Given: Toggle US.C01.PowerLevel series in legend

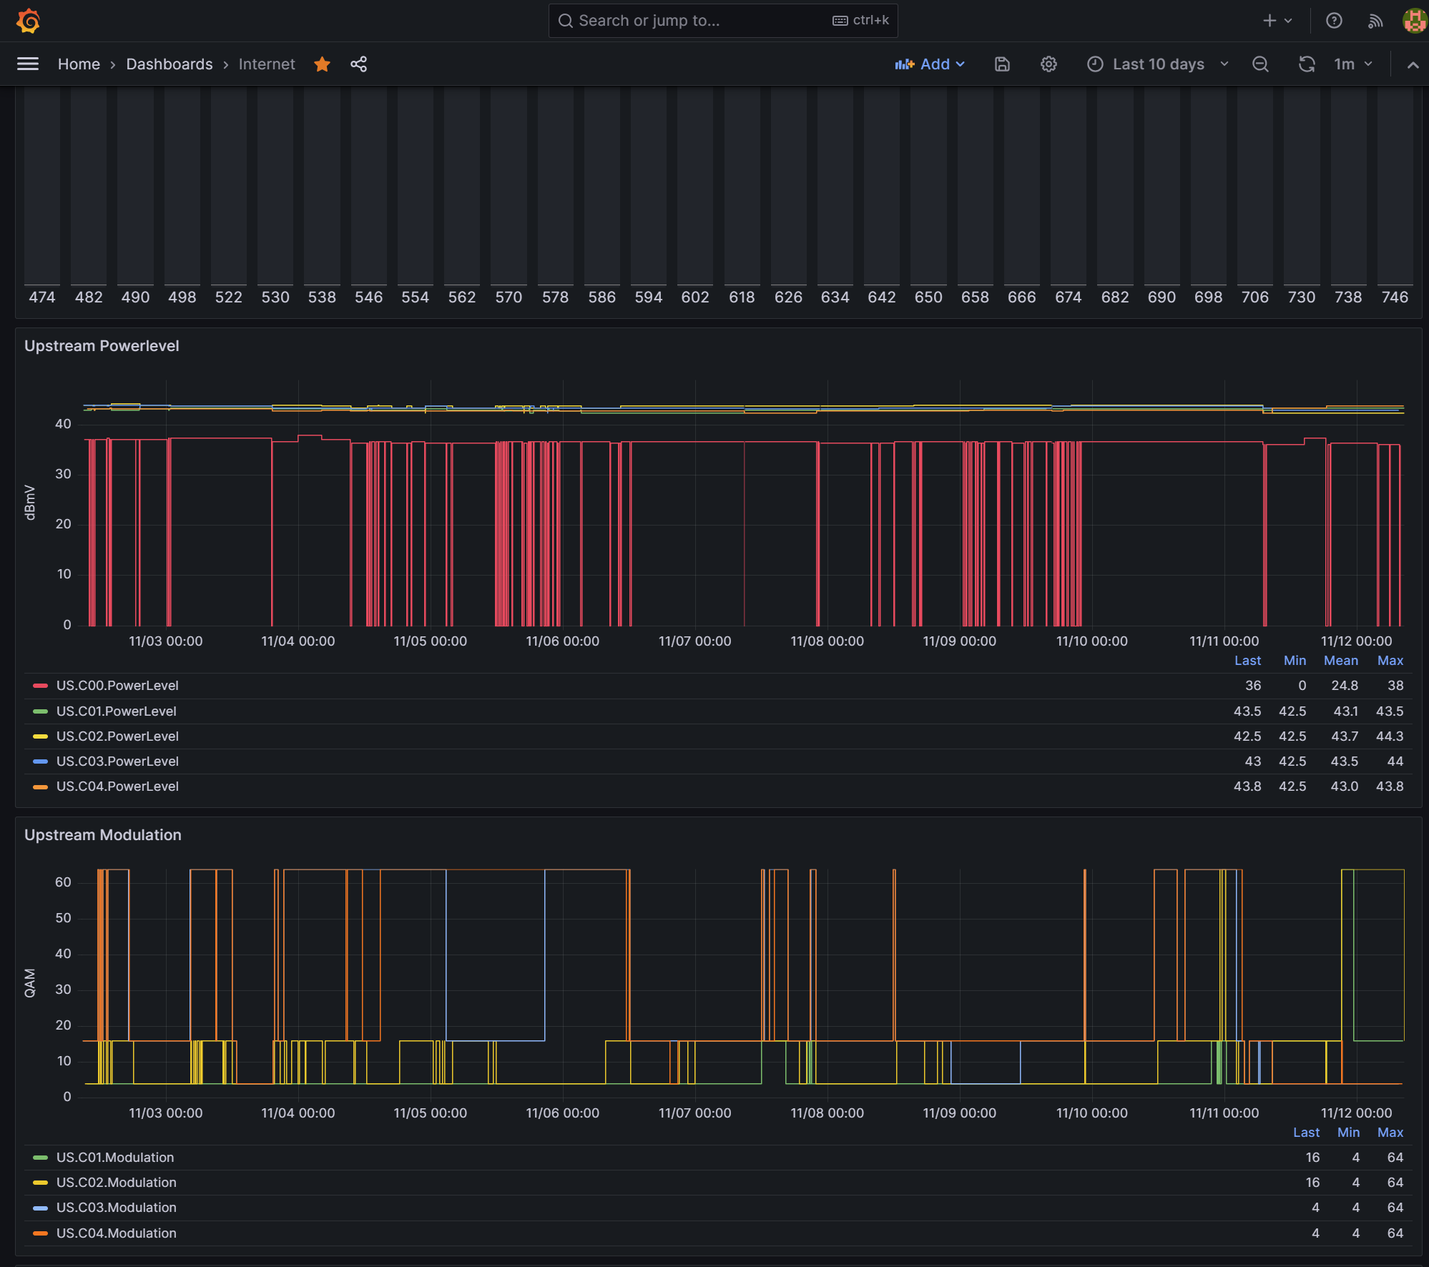Looking at the screenshot, I should pyautogui.click(x=117, y=711).
